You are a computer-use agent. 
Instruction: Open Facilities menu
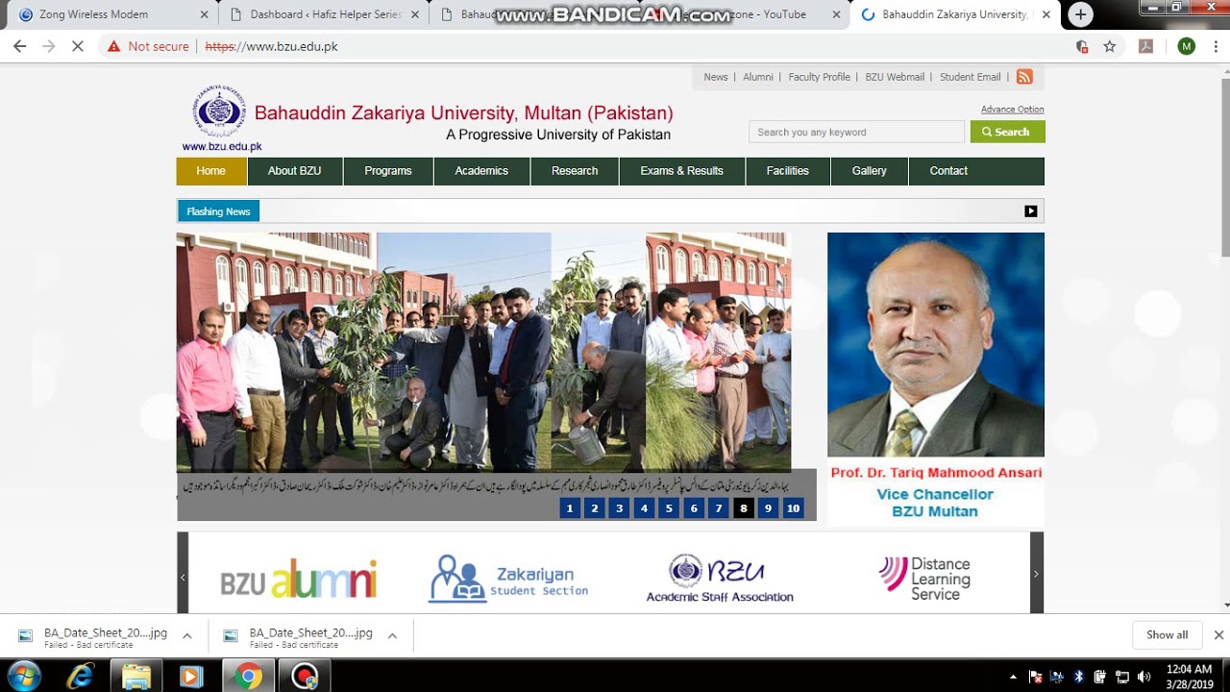tap(788, 171)
